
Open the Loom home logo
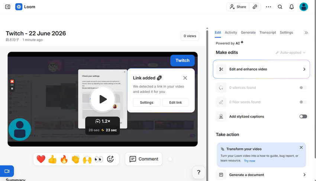pyautogui.click(x=19, y=7)
